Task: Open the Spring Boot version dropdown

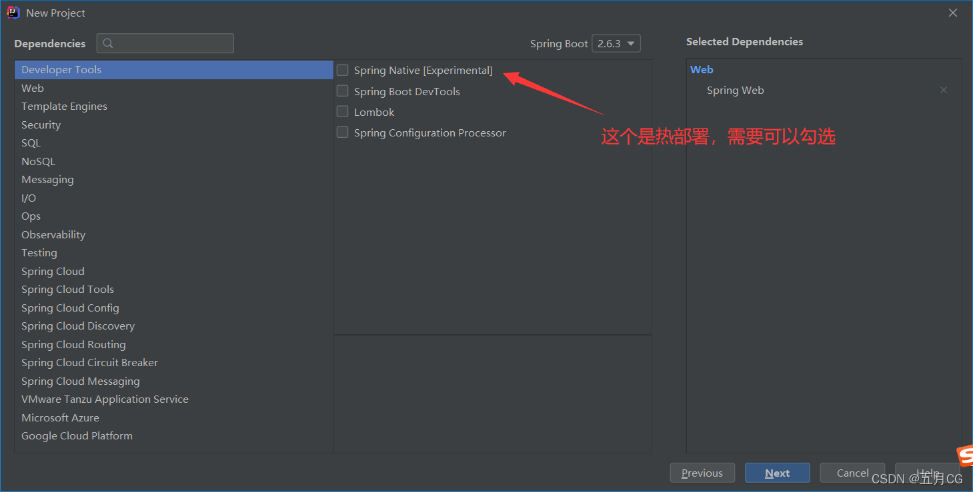Action: (x=616, y=43)
